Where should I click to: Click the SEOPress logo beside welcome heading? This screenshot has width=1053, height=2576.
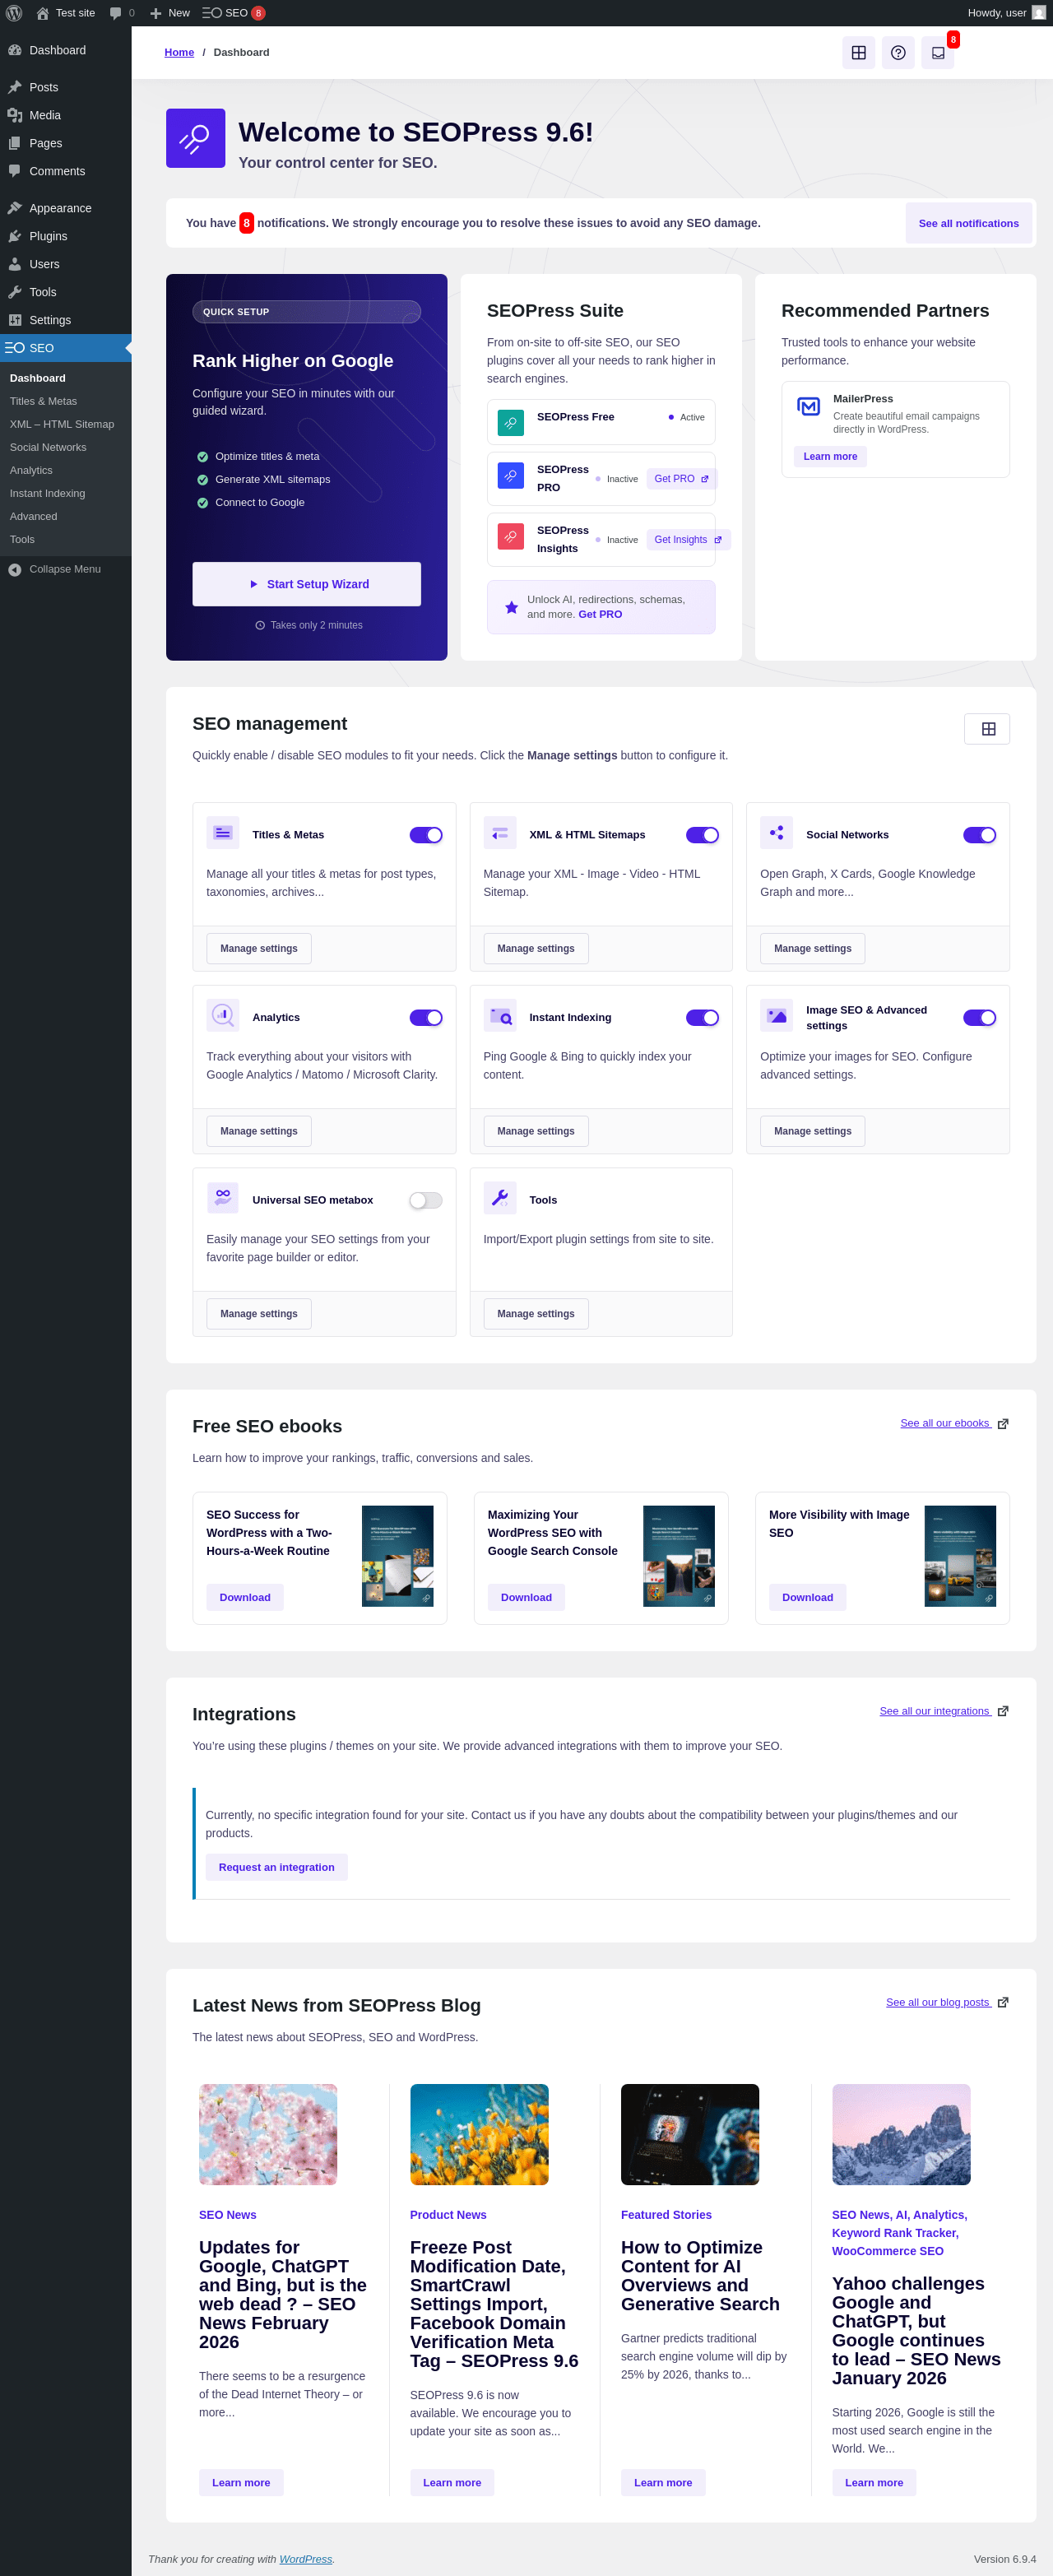(x=196, y=138)
